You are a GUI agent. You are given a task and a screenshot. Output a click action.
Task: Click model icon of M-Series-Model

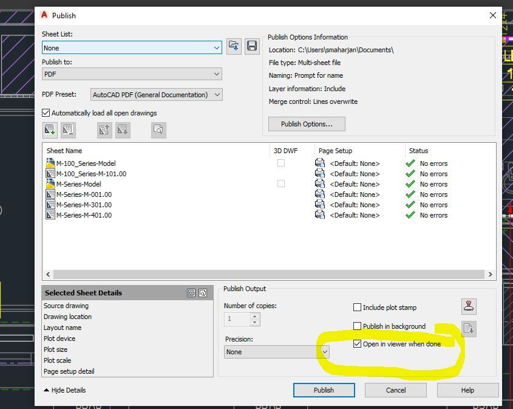(x=50, y=184)
